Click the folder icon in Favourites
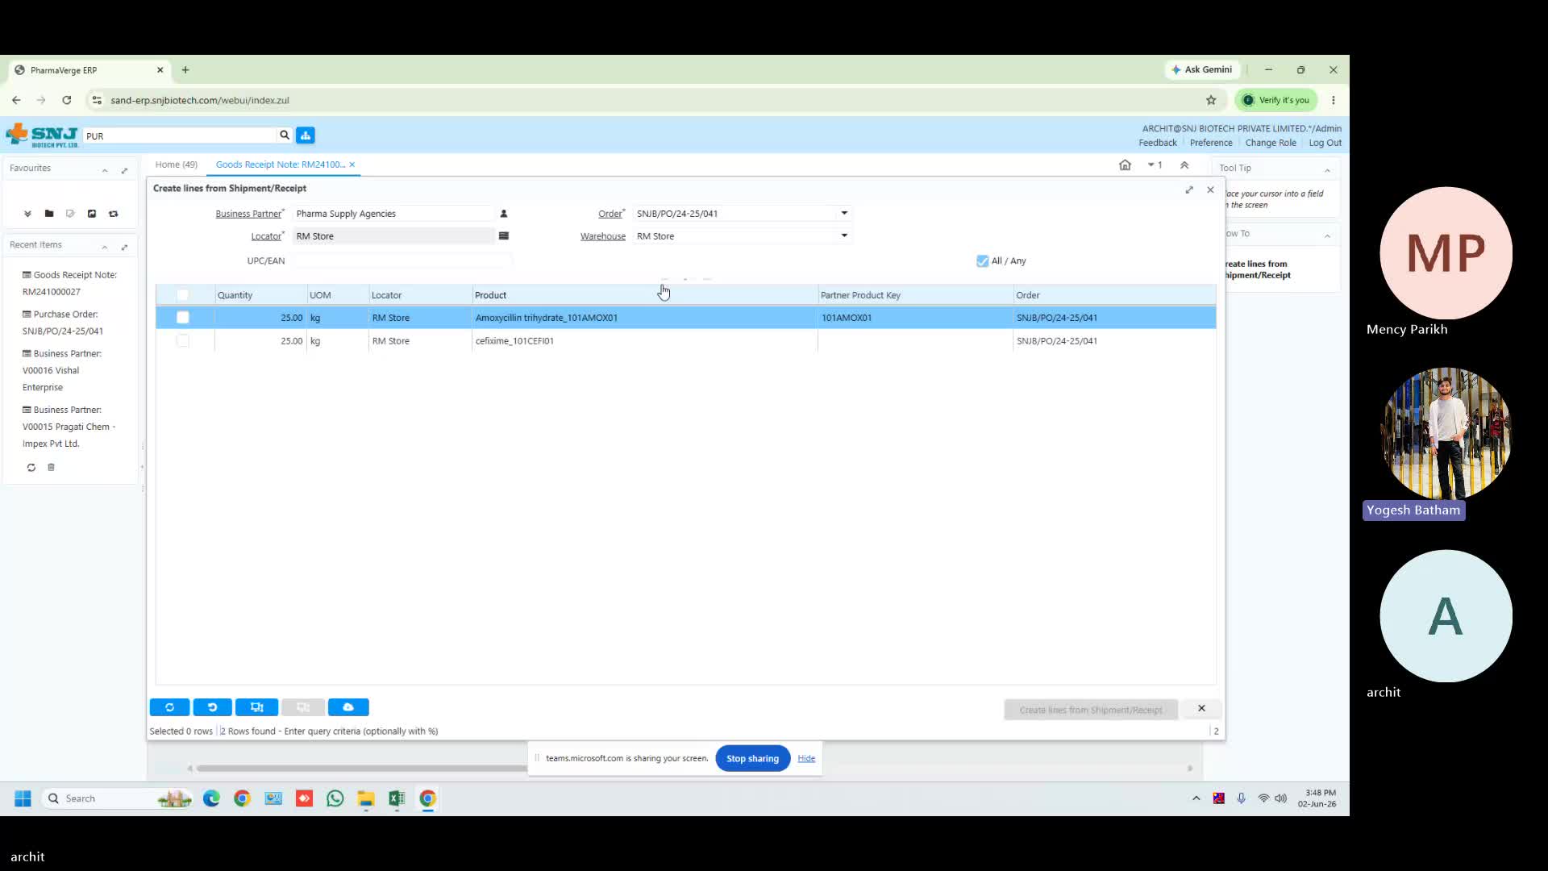The height and width of the screenshot is (871, 1548). click(49, 214)
